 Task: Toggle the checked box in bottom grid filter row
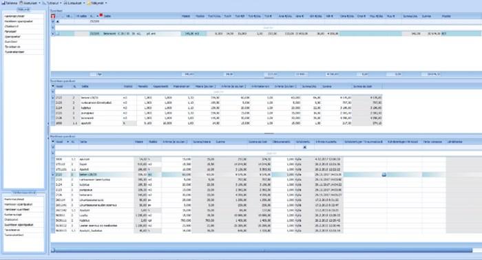click(x=304, y=147)
